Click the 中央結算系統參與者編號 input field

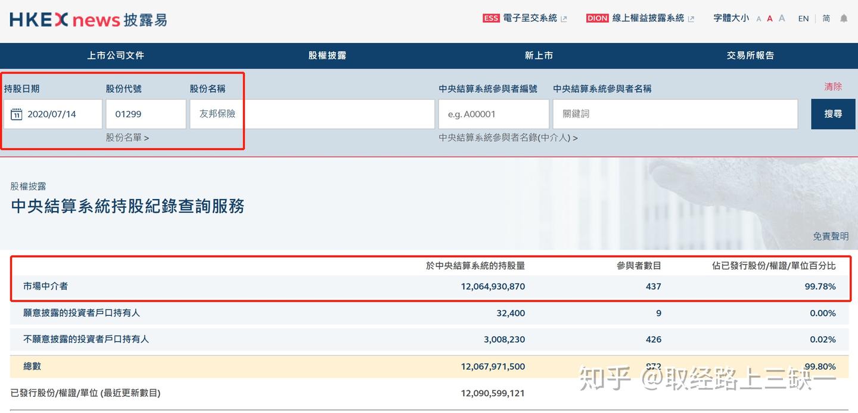pyautogui.click(x=494, y=114)
